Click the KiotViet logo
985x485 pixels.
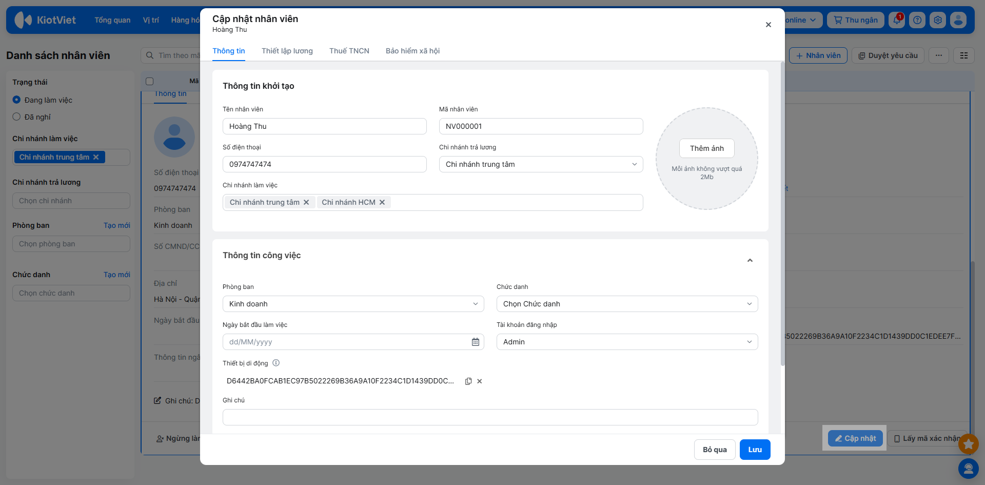(x=45, y=20)
